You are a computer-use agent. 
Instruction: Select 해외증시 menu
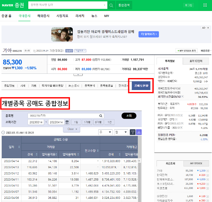[x=43, y=16]
